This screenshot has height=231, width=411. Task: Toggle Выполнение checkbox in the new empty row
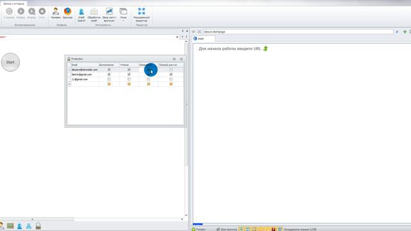(109, 84)
